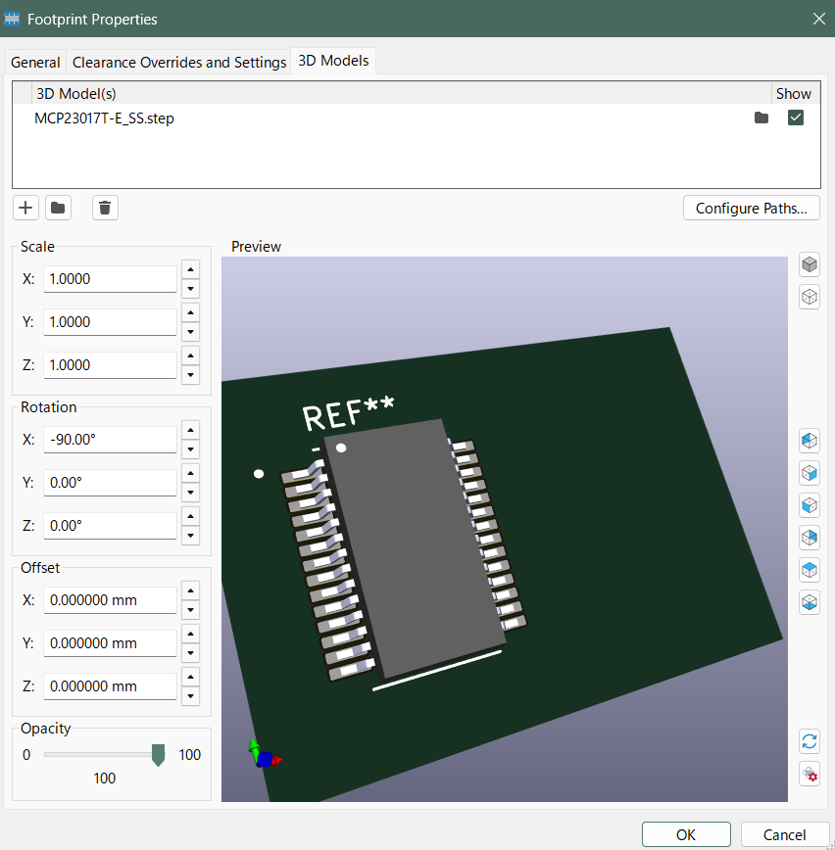Select the cube view icon with top face highlighted

[x=810, y=569]
